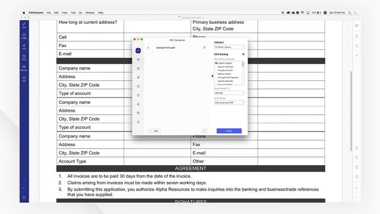Click the 'Cell' label in the form table
This screenshot has width=380, height=214.
[62, 37]
